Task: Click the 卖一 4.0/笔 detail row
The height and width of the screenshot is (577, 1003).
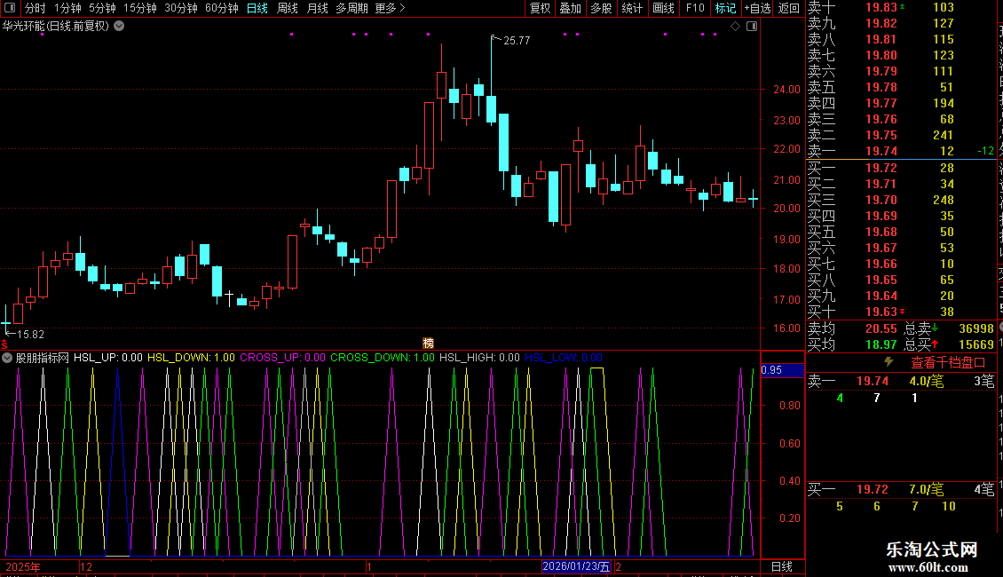Action: click(901, 382)
